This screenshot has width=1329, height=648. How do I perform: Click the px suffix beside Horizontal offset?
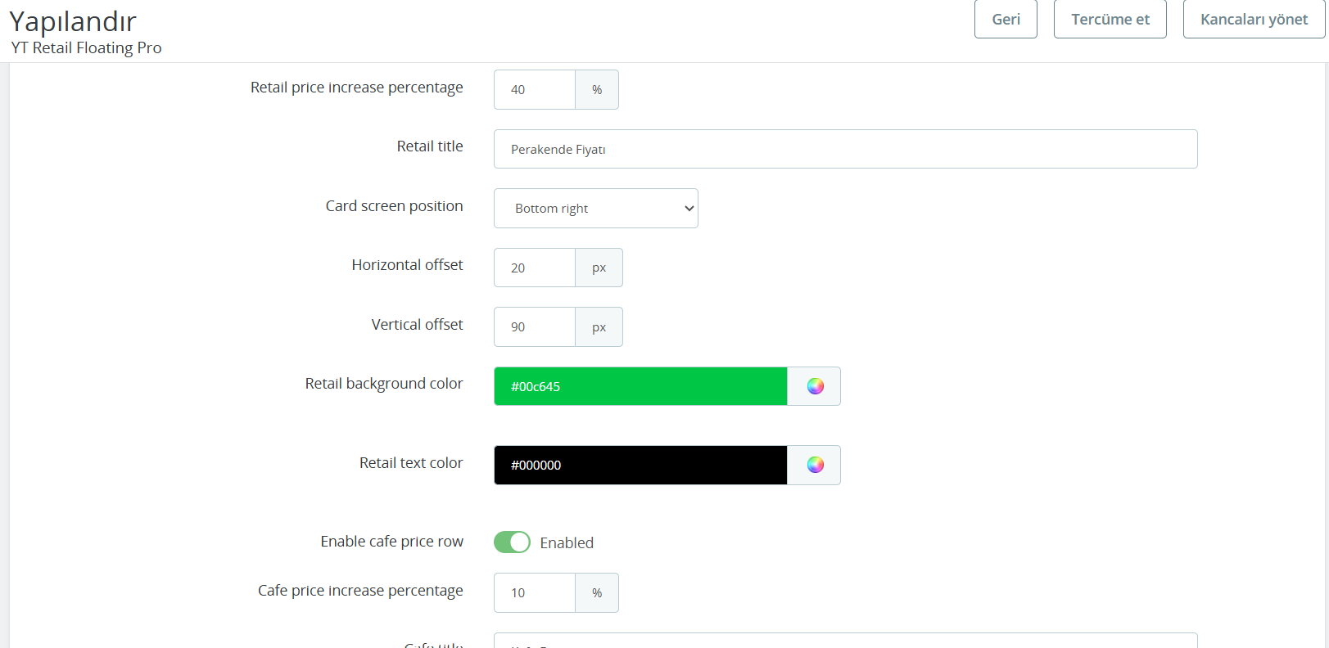click(x=599, y=268)
